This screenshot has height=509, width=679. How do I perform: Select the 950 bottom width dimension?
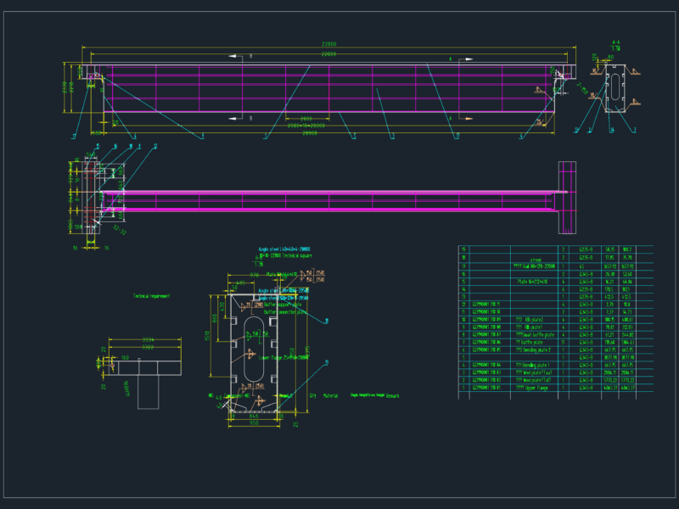[254, 423]
